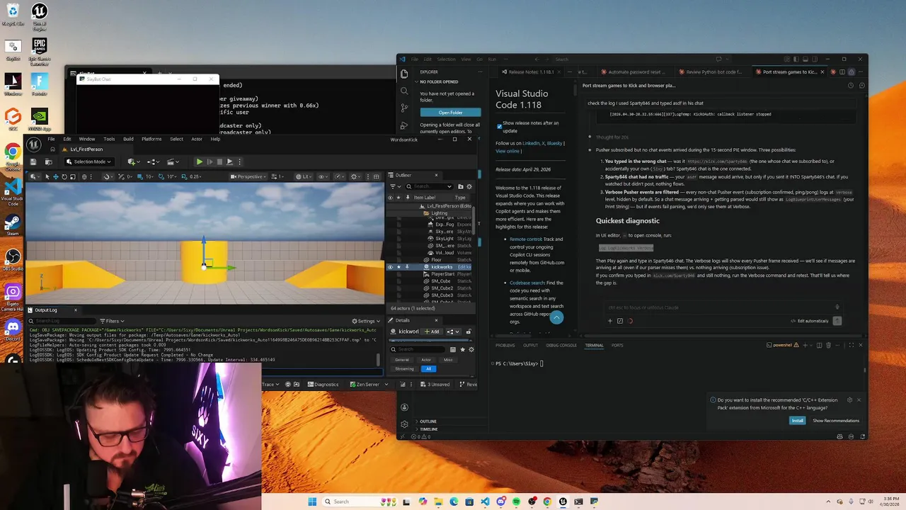Open play options three-dot menu
The height and width of the screenshot is (510, 906).
pyautogui.click(x=240, y=161)
